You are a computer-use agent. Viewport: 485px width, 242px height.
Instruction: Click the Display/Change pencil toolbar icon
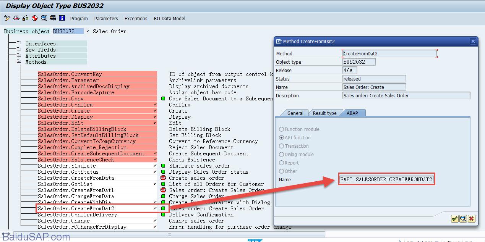pyautogui.click(x=7, y=18)
